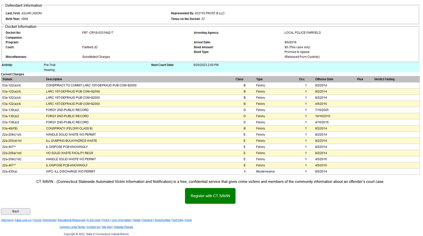Go back using the Back button
423x236 pixels.
click(16, 211)
